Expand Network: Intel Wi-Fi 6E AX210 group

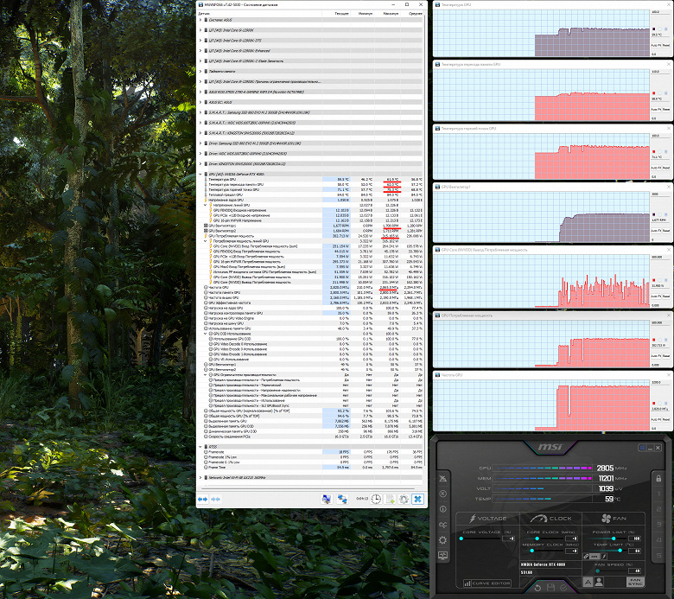click(x=200, y=478)
